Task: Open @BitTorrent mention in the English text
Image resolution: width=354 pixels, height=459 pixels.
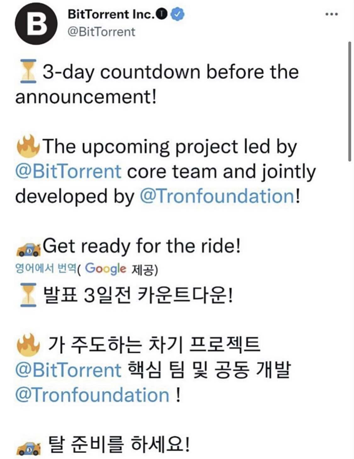Action: pyautogui.click(x=68, y=172)
